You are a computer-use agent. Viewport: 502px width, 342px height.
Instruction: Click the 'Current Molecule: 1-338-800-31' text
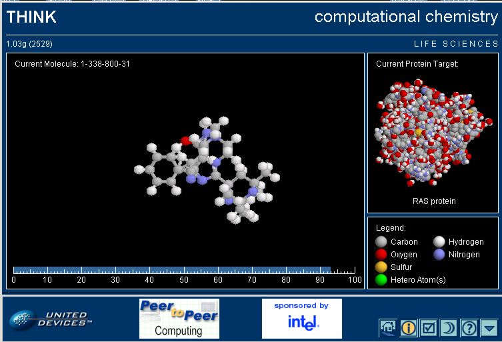(x=73, y=64)
